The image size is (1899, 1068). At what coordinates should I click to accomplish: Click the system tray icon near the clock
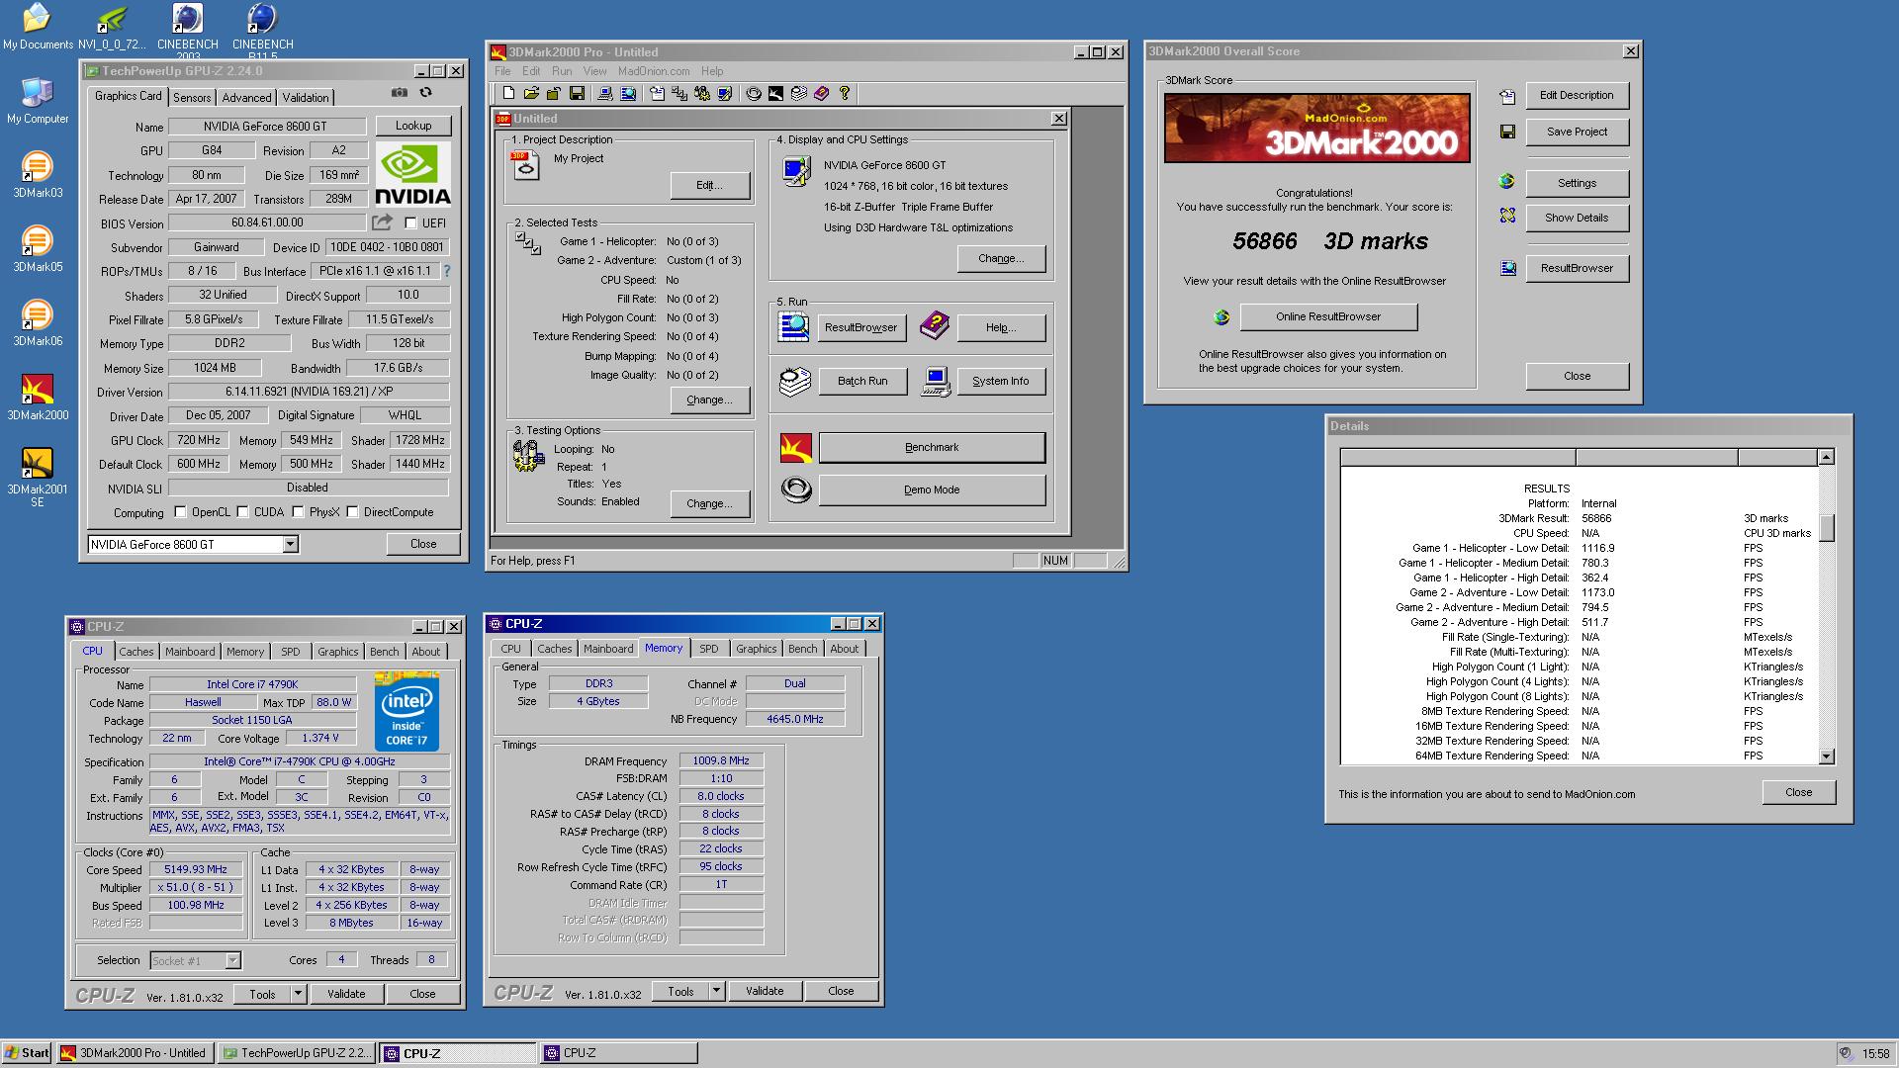pyautogui.click(x=1846, y=1053)
